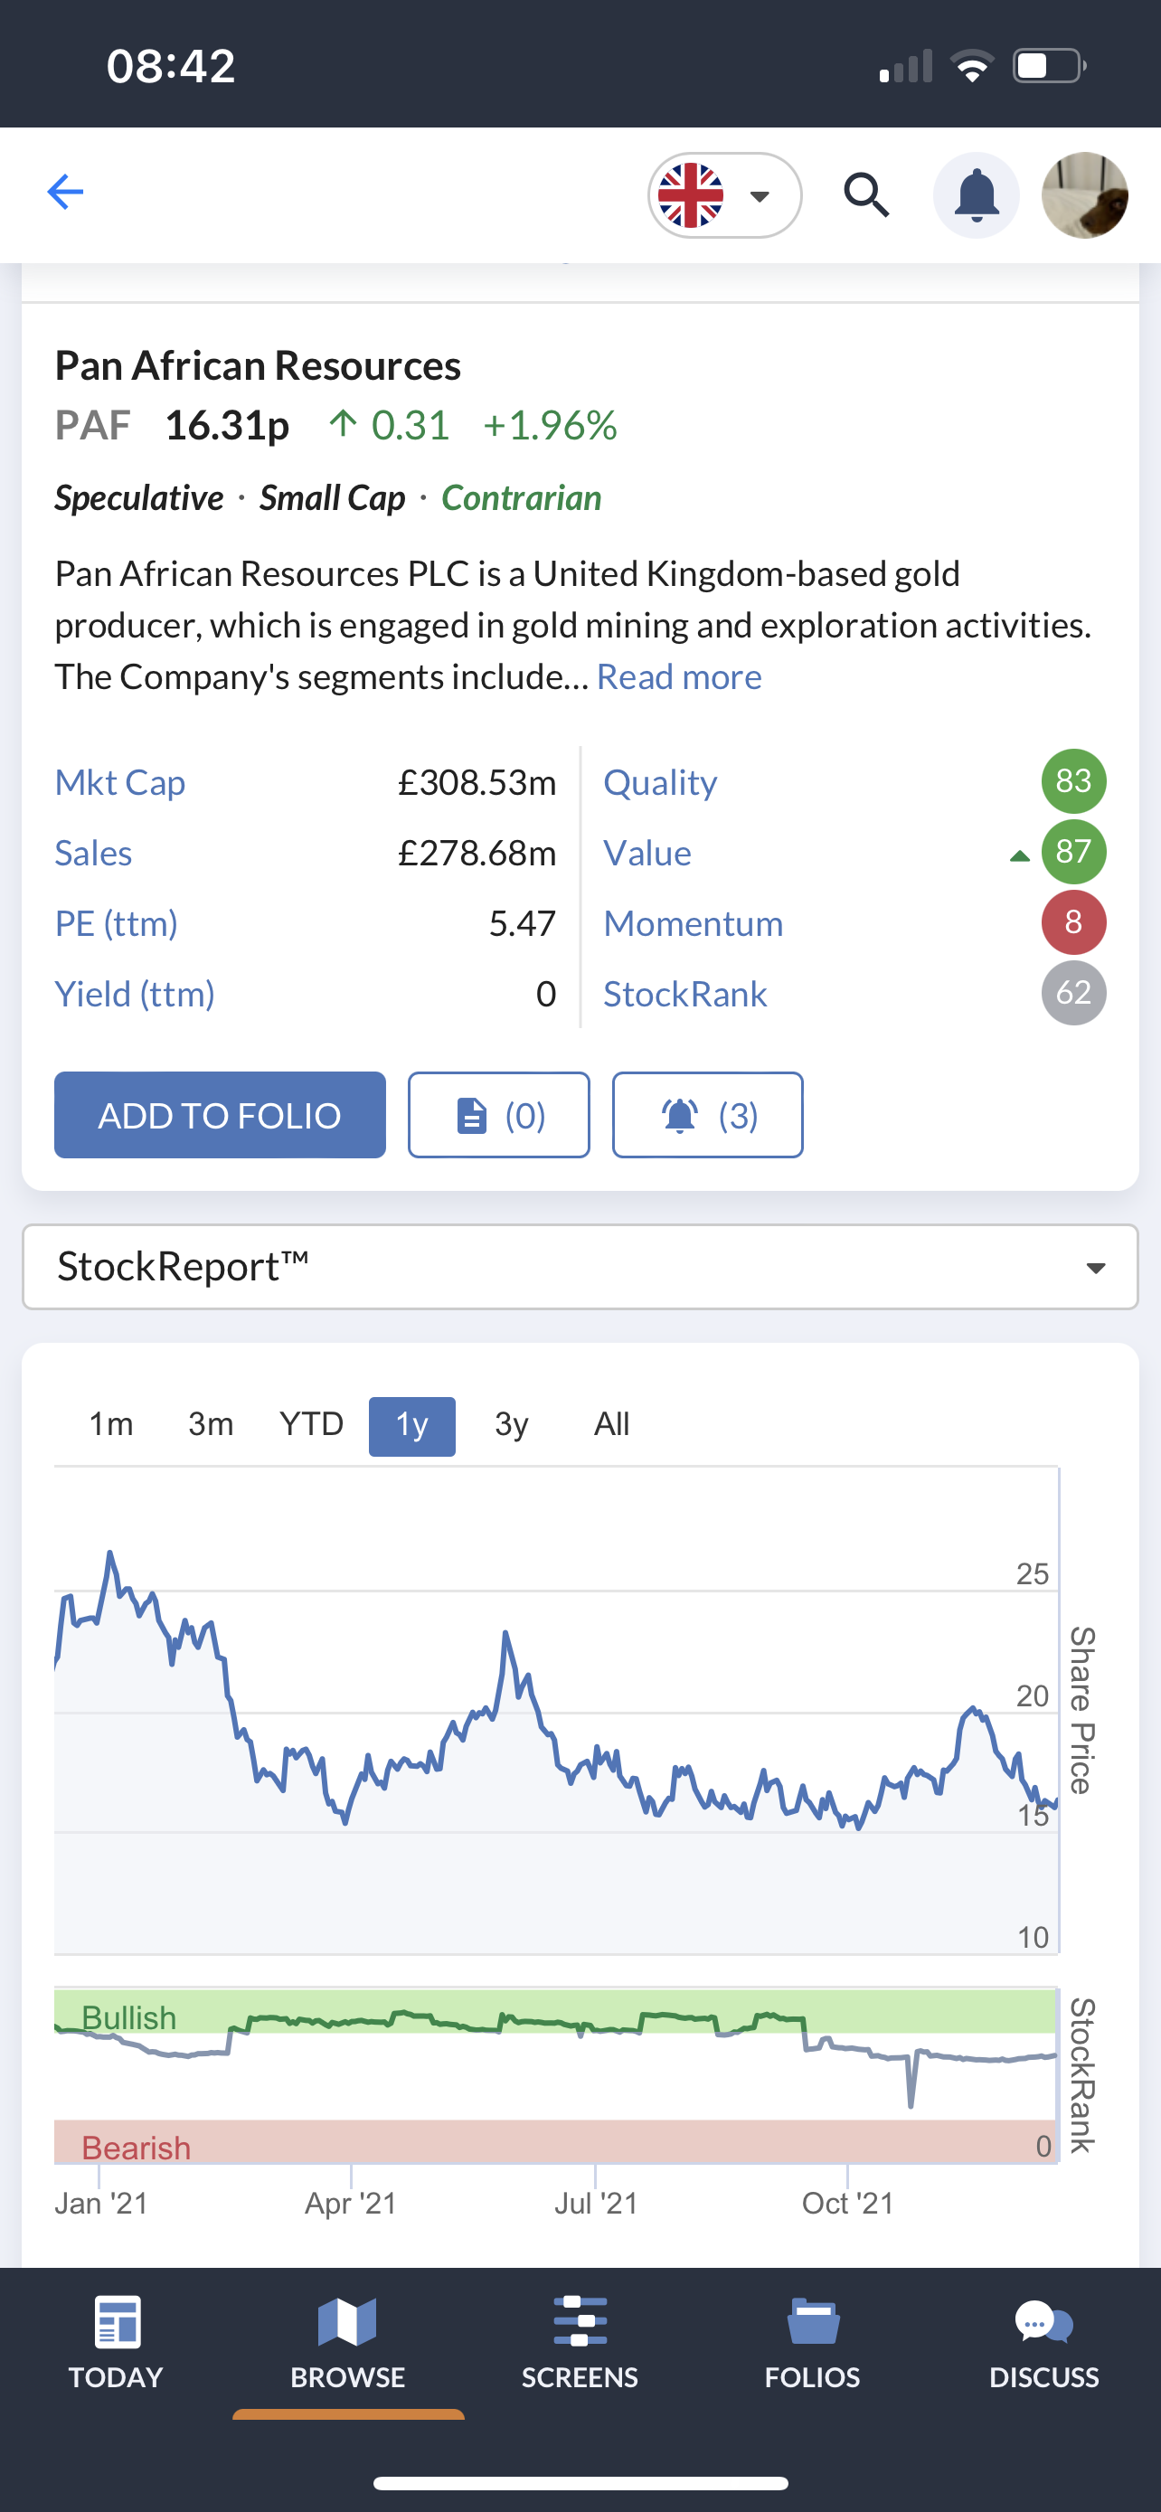Select the 1y chart range
The height and width of the screenshot is (2512, 1161).
[411, 1426]
